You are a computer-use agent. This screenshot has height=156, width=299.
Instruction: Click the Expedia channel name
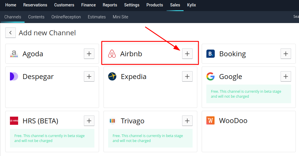tap(134, 77)
